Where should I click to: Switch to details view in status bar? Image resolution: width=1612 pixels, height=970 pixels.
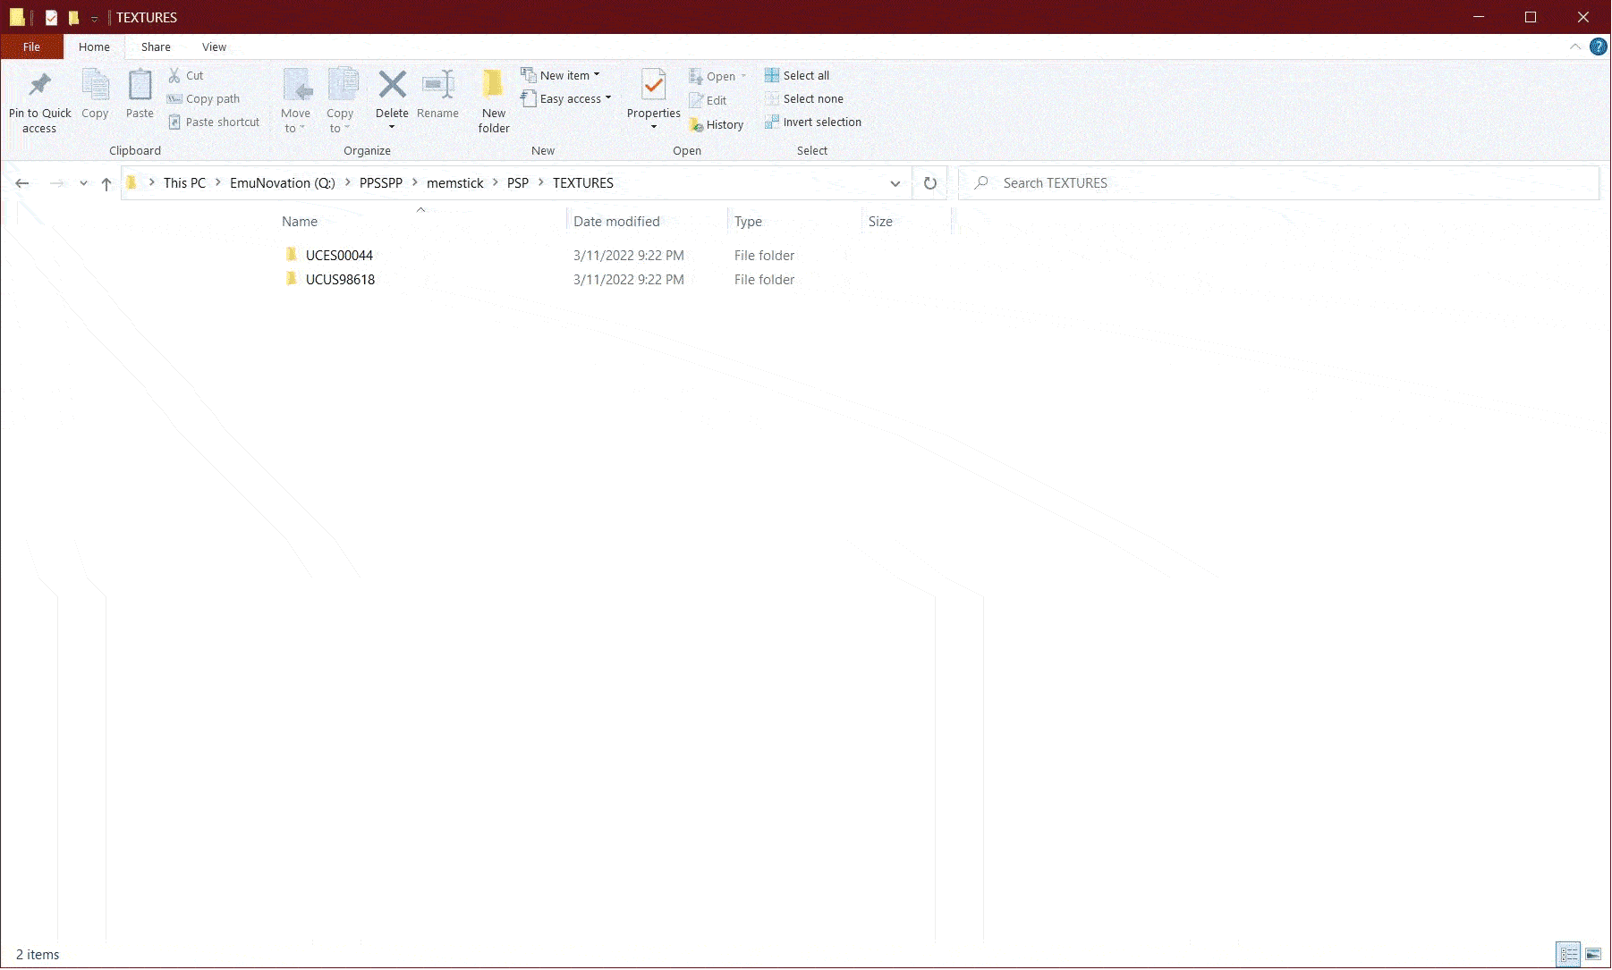[x=1568, y=955]
